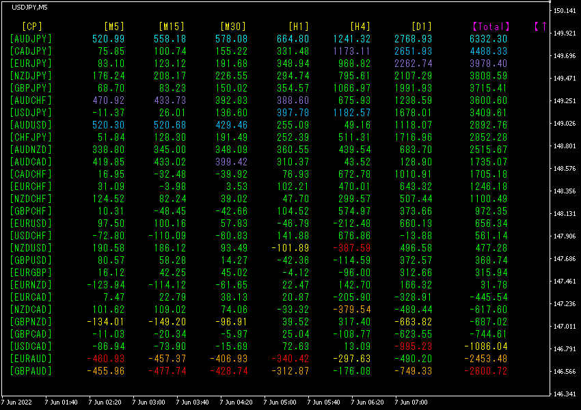The height and width of the screenshot is (410, 581).
Task: Click the [EURGBP] row label
Action: tap(31, 273)
